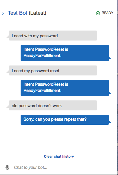118x175 pixels.
Task: Click the (Latest) version label
Action: [x=37, y=13]
